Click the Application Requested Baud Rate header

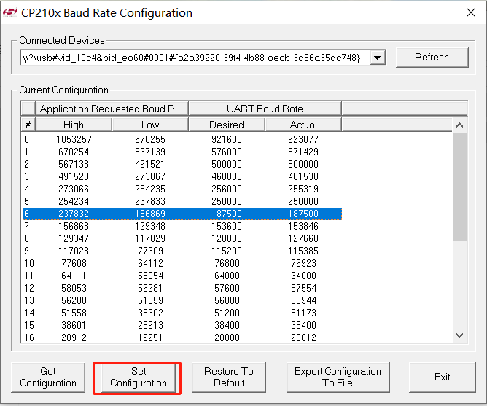click(112, 109)
